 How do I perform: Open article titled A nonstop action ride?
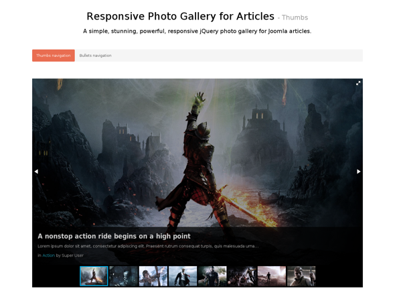point(114,236)
